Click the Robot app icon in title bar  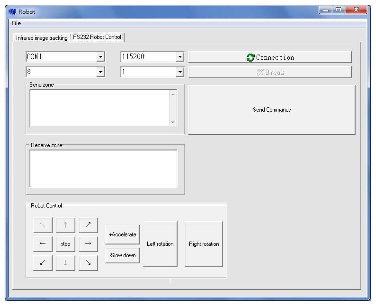[x=12, y=12]
